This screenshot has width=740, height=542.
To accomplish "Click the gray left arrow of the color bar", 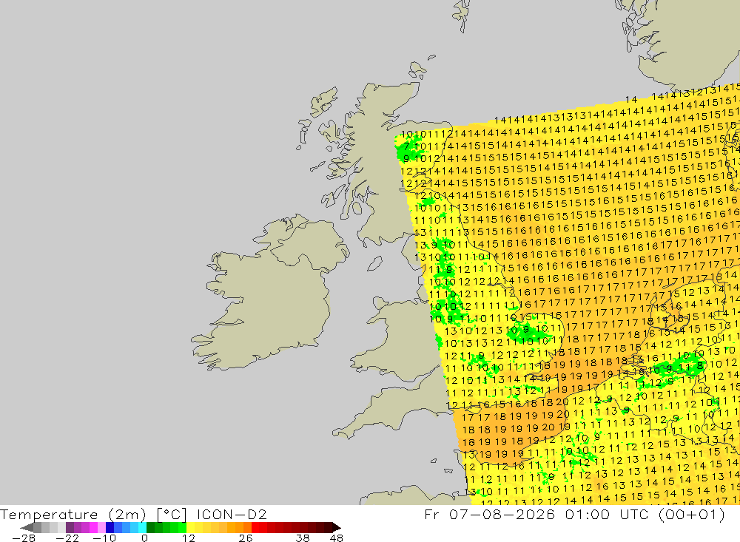I will [x=27, y=527].
